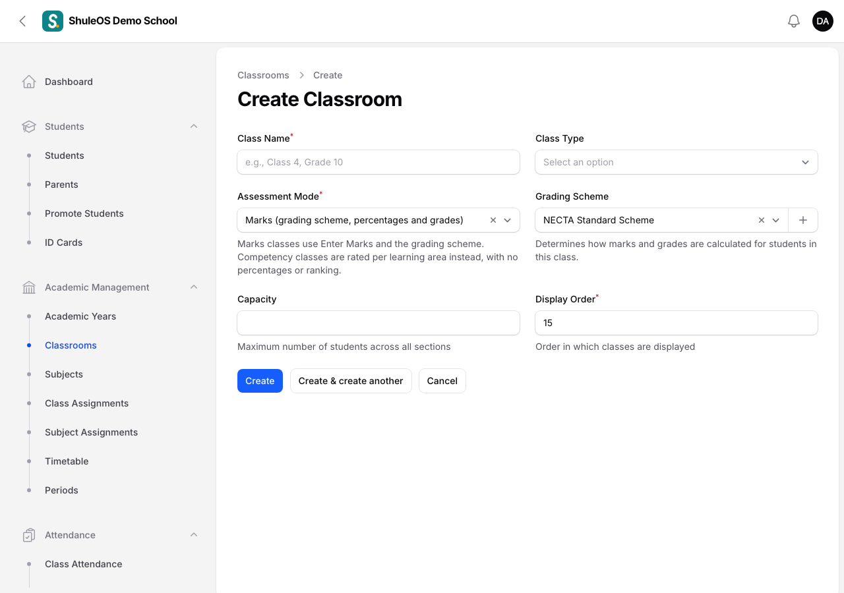Open the DA user avatar menu
This screenshot has width=844, height=593.
[823, 21]
